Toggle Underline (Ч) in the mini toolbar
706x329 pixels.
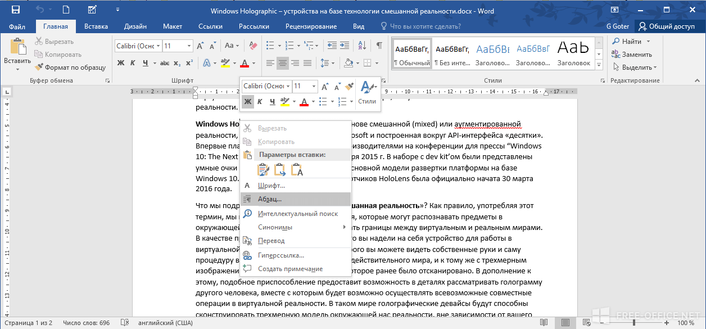[273, 102]
